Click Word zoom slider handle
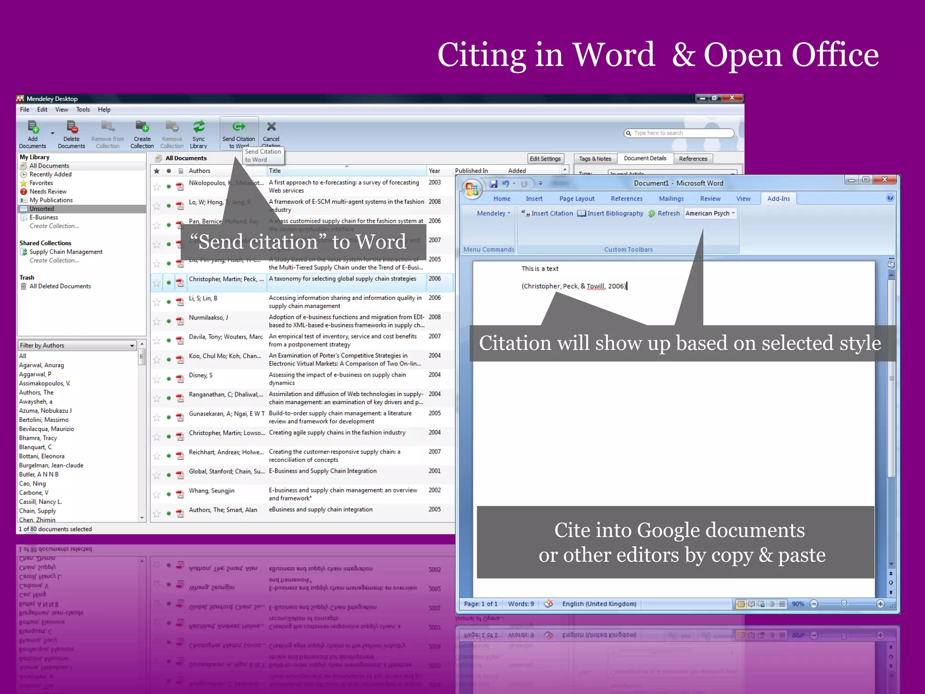The width and height of the screenshot is (925, 694). click(844, 604)
